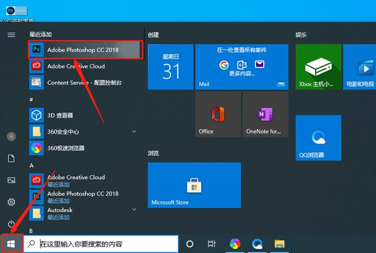Open the calendar tile showing 星期日 31
This screenshot has width=376, height=253.
pyautogui.click(x=170, y=67)
